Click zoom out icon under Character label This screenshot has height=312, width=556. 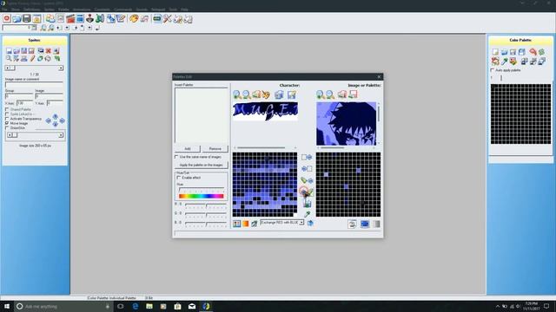[247, 94]
